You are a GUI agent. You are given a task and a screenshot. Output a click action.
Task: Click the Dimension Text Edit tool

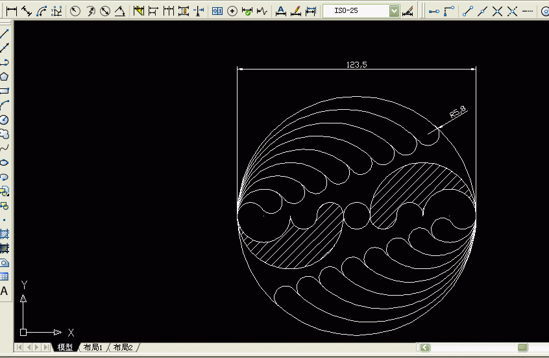coord(295,11)
